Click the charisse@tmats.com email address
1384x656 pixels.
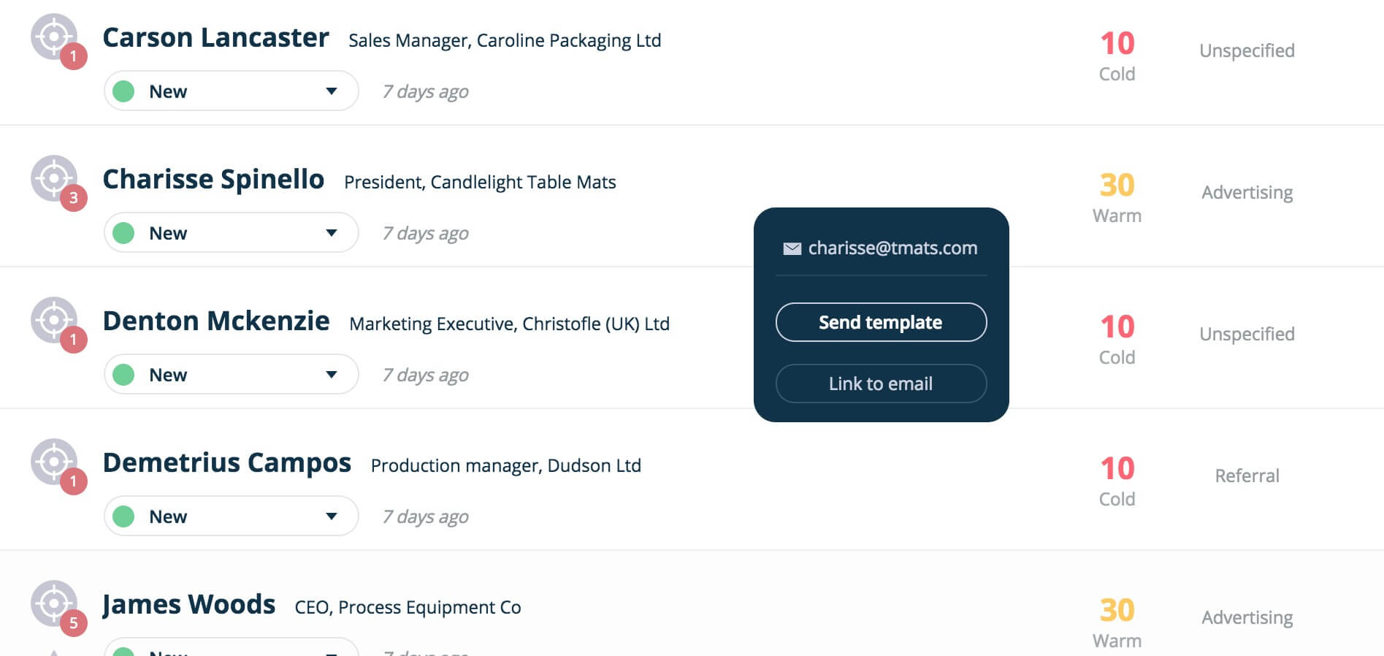[x=892, y=248]
